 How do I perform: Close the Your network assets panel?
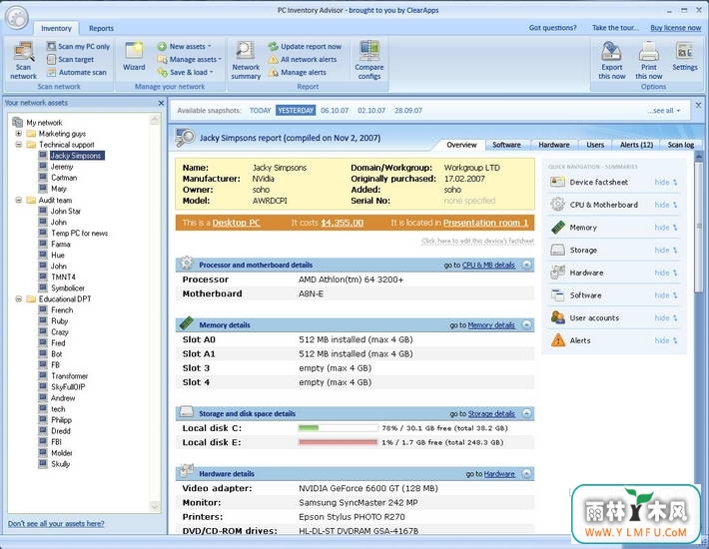click(161, 103)
